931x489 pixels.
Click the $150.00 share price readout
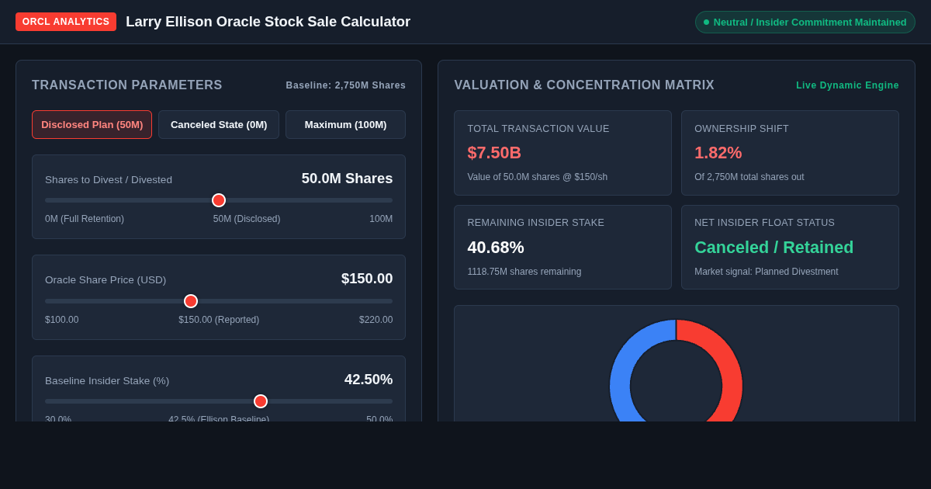pyautogui.click(x=367, y=279)
